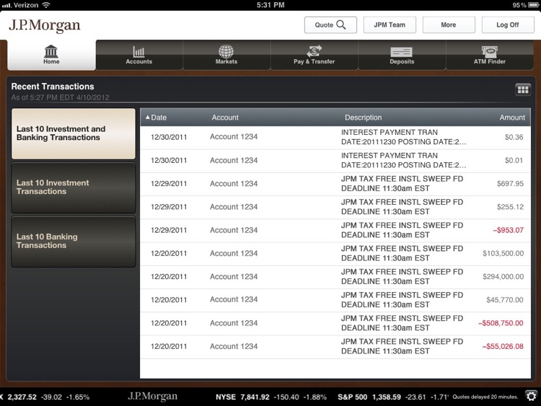Go to Pay & Transfer tab
Viewport: 541px width, 406px height.
(x=314, y=56)
